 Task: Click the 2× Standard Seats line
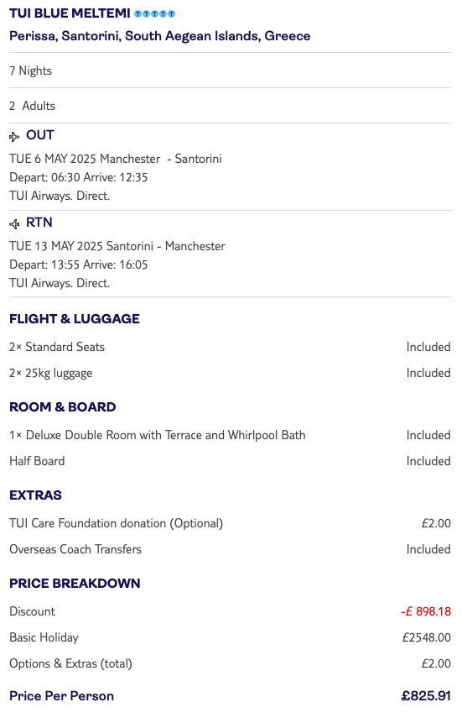[x=230, y=347]
